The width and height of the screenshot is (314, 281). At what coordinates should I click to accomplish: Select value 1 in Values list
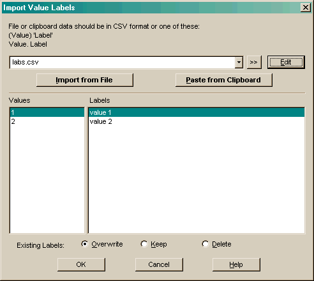(x=47, y=112)
